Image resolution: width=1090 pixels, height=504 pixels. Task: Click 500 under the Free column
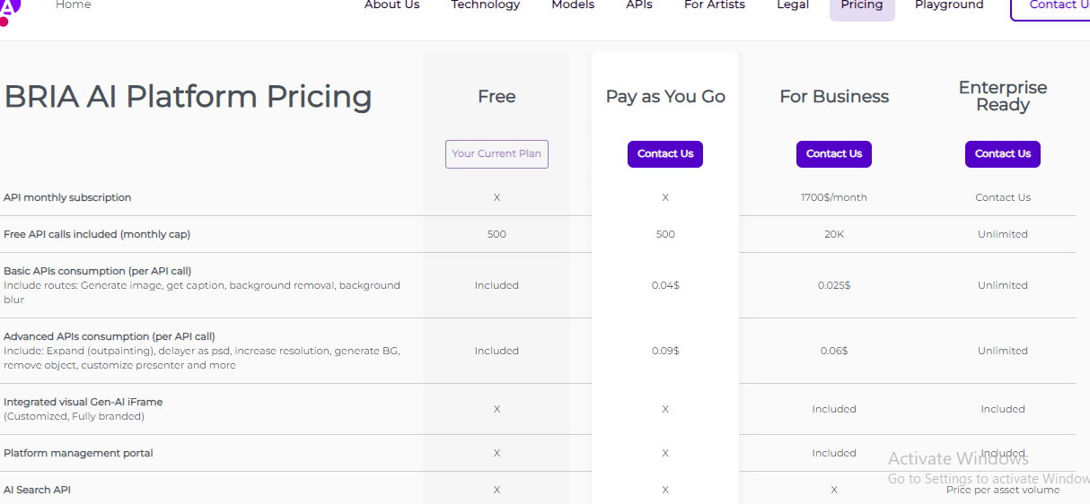tap(497, 234)
